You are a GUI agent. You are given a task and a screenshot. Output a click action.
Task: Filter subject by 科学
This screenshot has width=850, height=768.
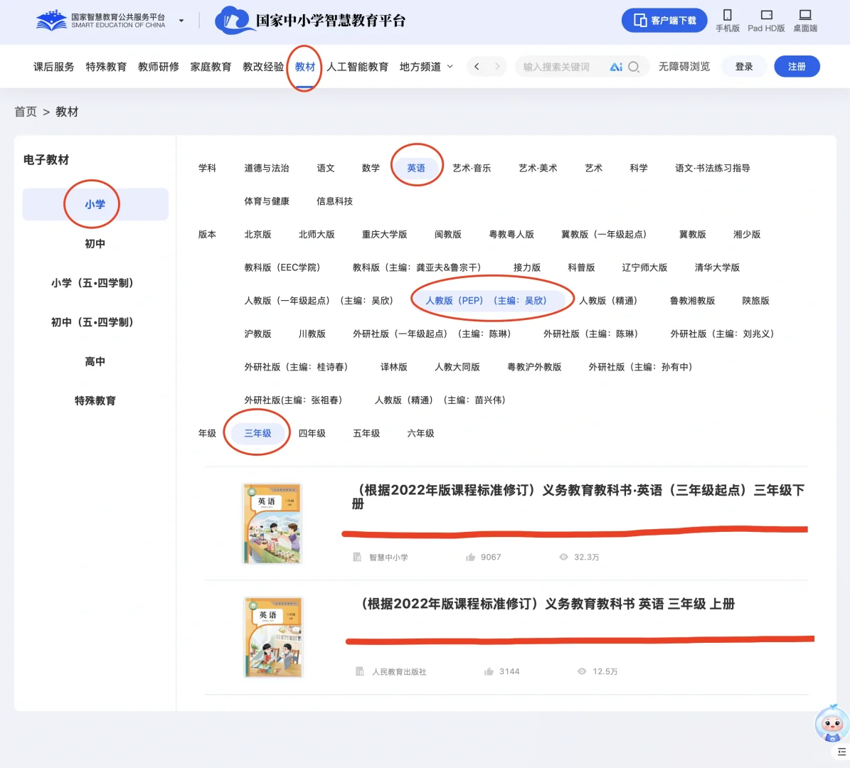639,168
